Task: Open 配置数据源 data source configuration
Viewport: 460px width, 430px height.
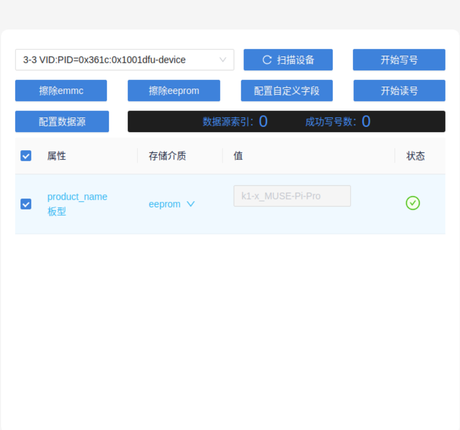Action: click(x=62, y=121)
